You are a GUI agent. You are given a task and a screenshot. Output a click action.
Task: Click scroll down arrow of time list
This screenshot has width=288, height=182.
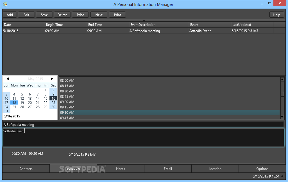[282, 117]
